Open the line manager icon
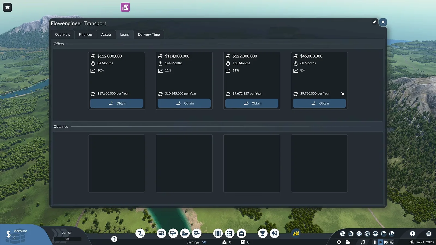 point(140,233)
